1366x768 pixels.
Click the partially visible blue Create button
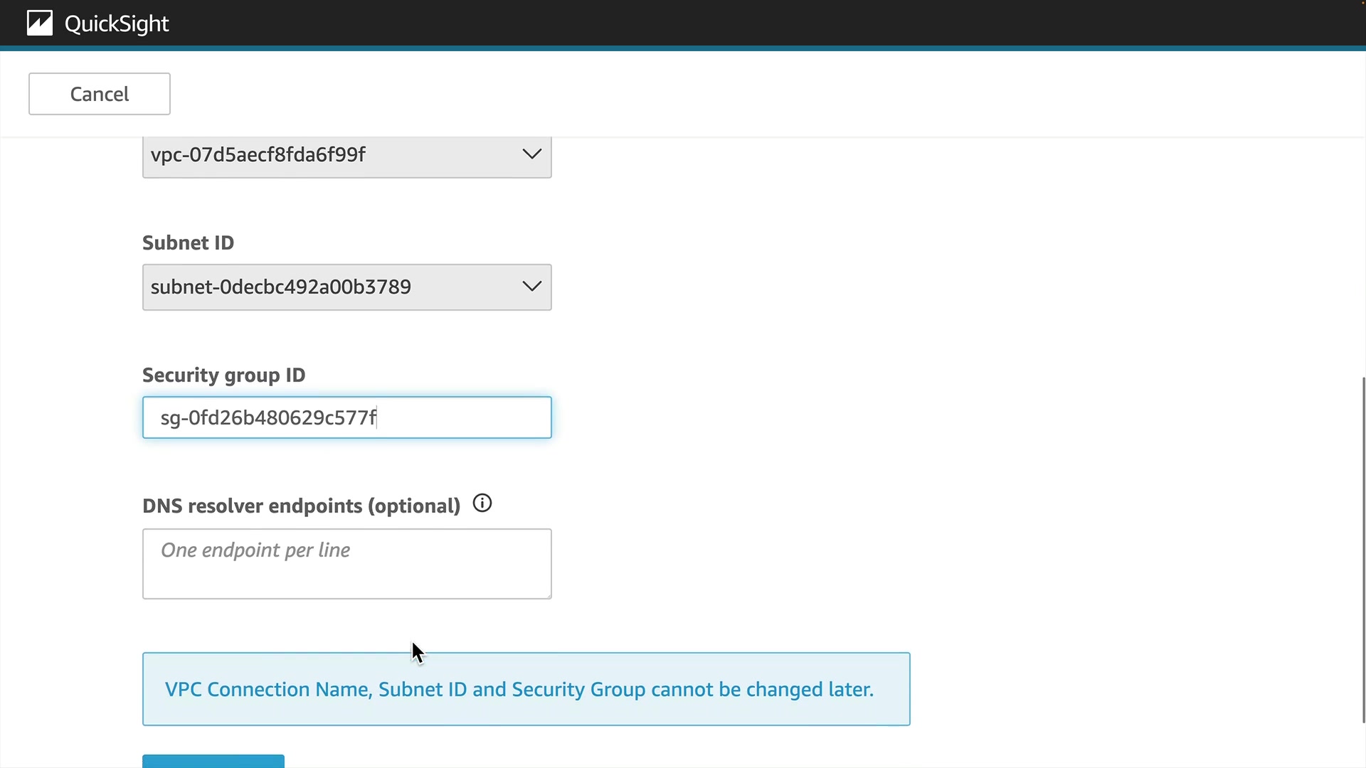tap(213, 762)
